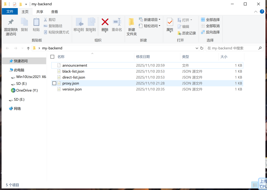267x190 pixels.
Task: Click the Rename (重命名) icon
Action: coord(117,22)
